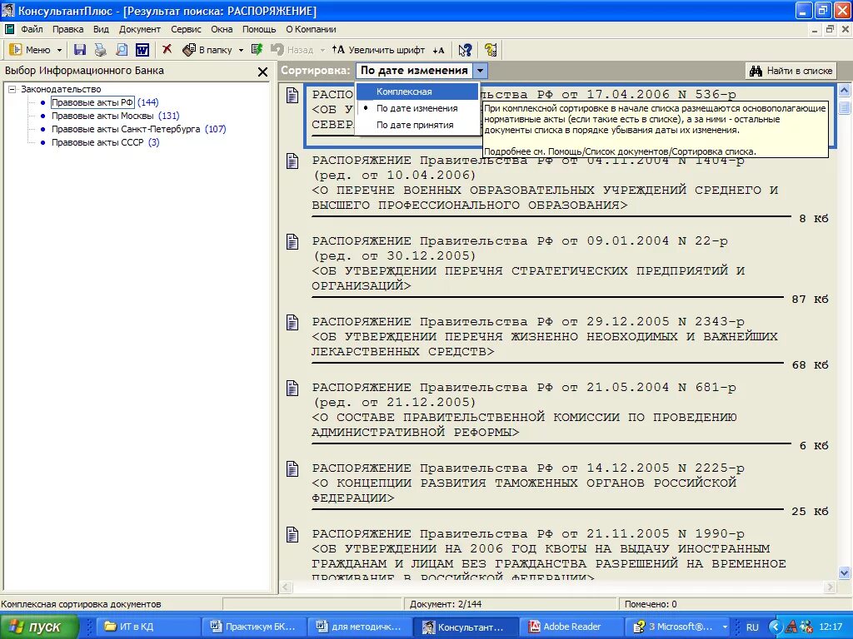Screen dimensions: 853x639
Task: Click the vertical scrollbar up arrow
Action: tap(845, 90)
